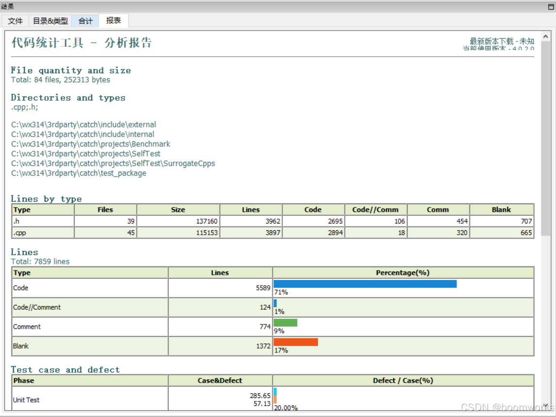Click the Percentage(%) column header

click(x=403, y=273)
